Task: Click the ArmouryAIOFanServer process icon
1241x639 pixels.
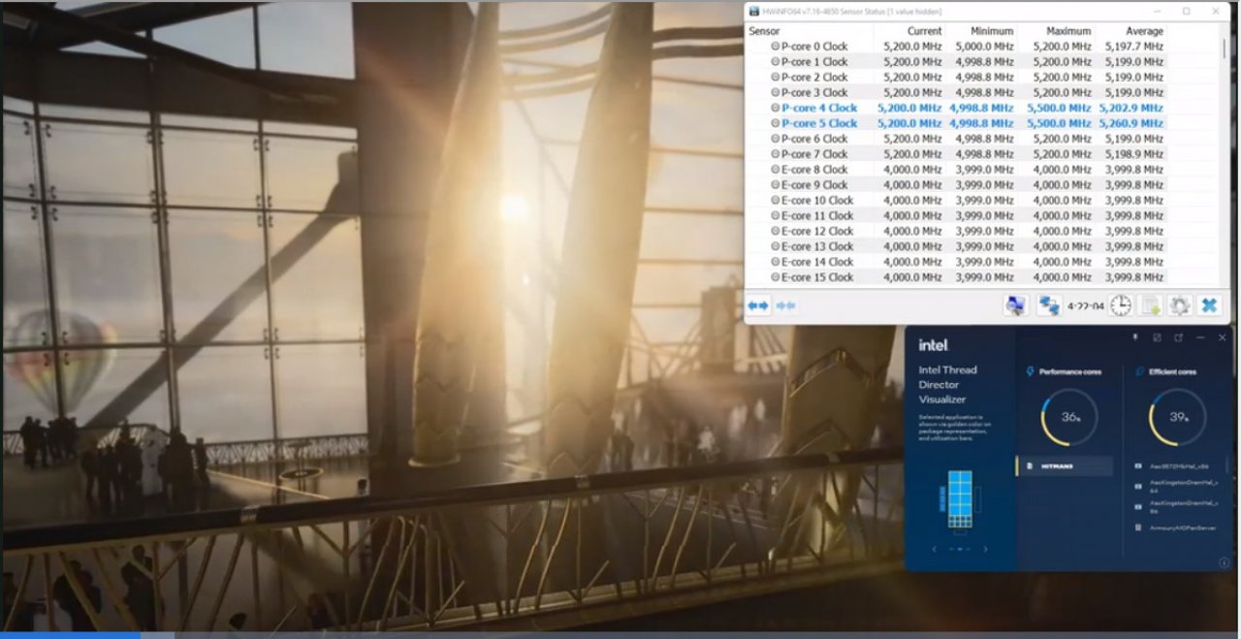Action: coord(1138,527)
